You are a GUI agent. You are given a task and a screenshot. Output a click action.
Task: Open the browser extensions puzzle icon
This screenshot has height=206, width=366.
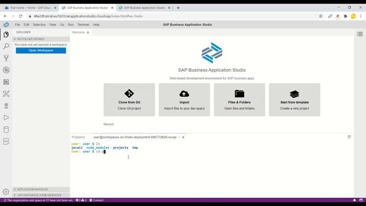345,16
